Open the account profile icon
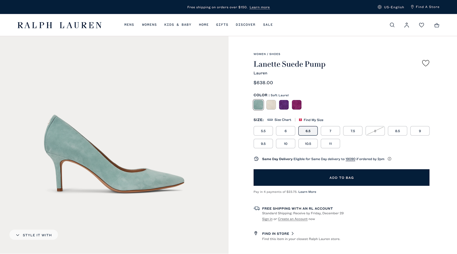 pos(407,25)
